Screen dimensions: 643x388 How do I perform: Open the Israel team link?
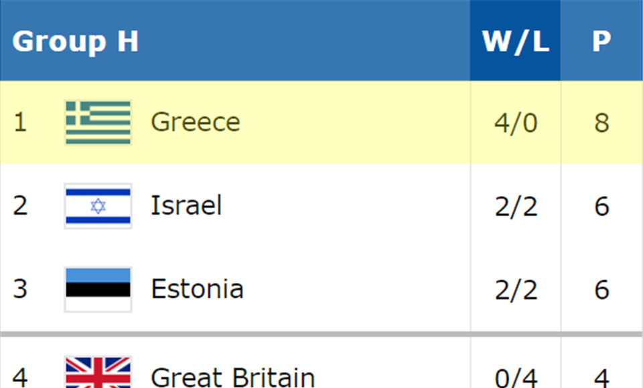[186, 206]
